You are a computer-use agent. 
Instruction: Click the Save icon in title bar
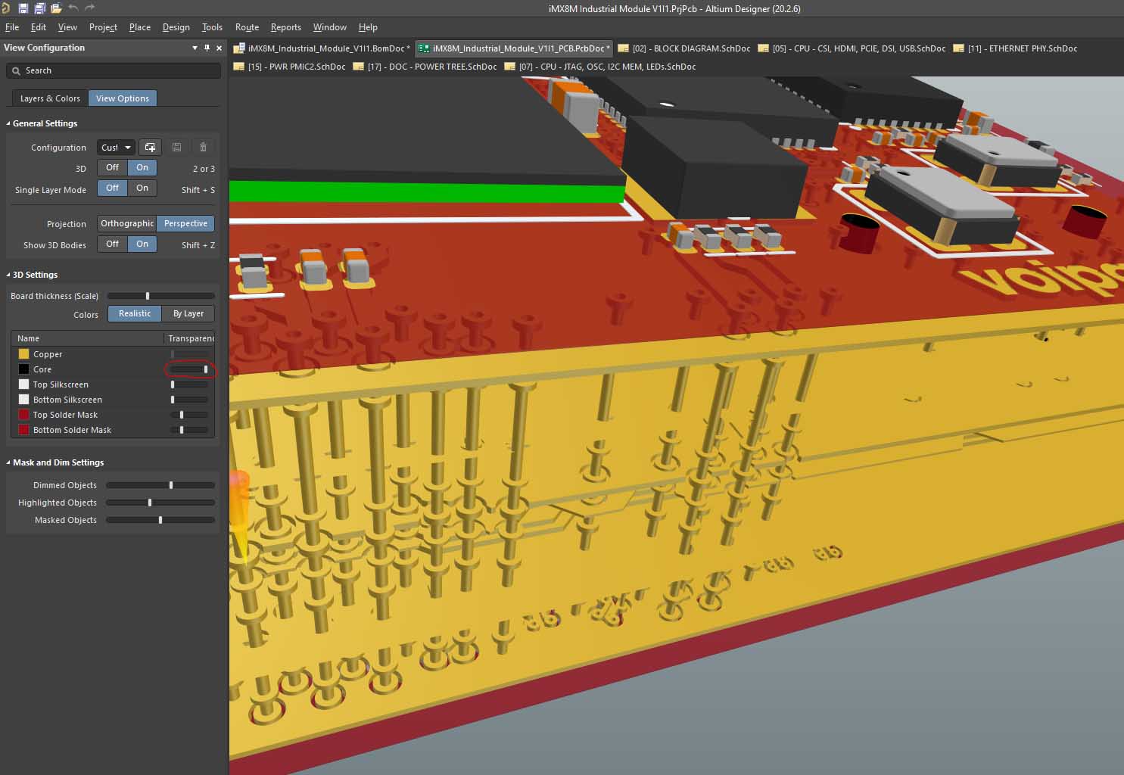click(x=23, y=8)
